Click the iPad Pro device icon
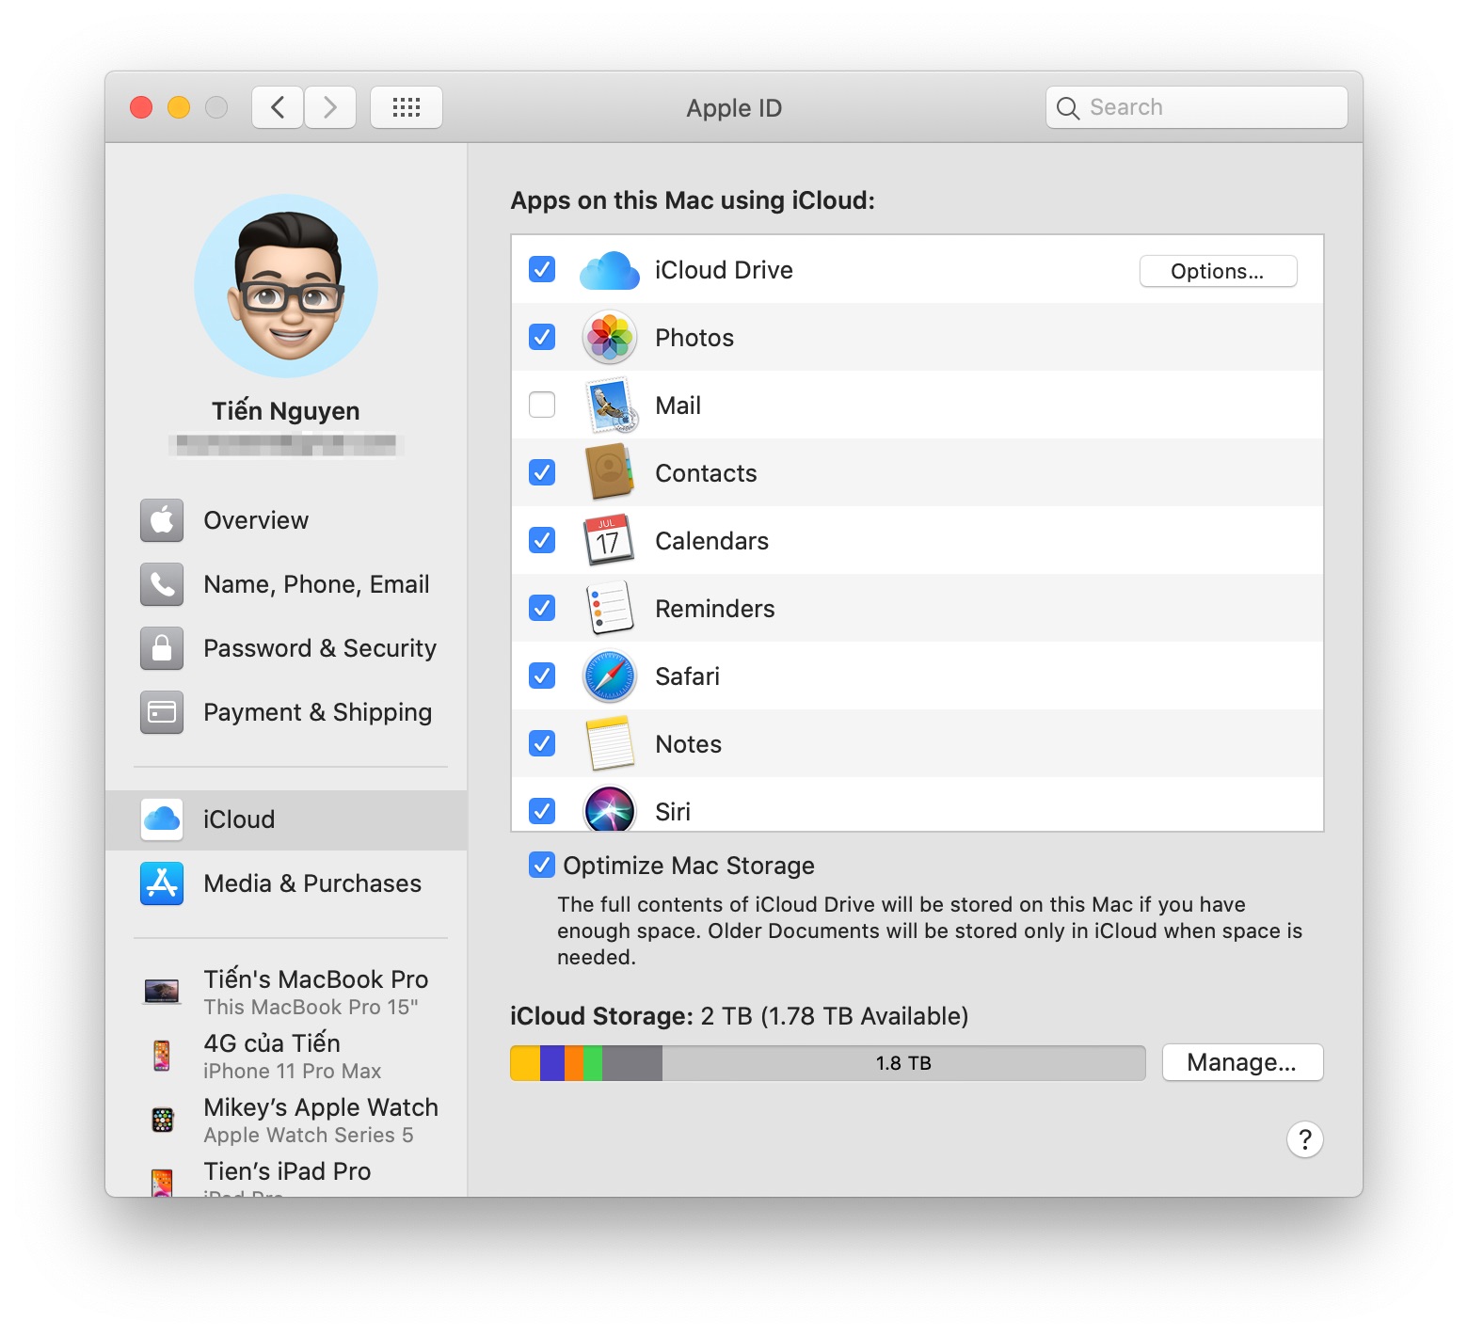This screenshot has height=1336, width=1468. tap(162, 1183)
